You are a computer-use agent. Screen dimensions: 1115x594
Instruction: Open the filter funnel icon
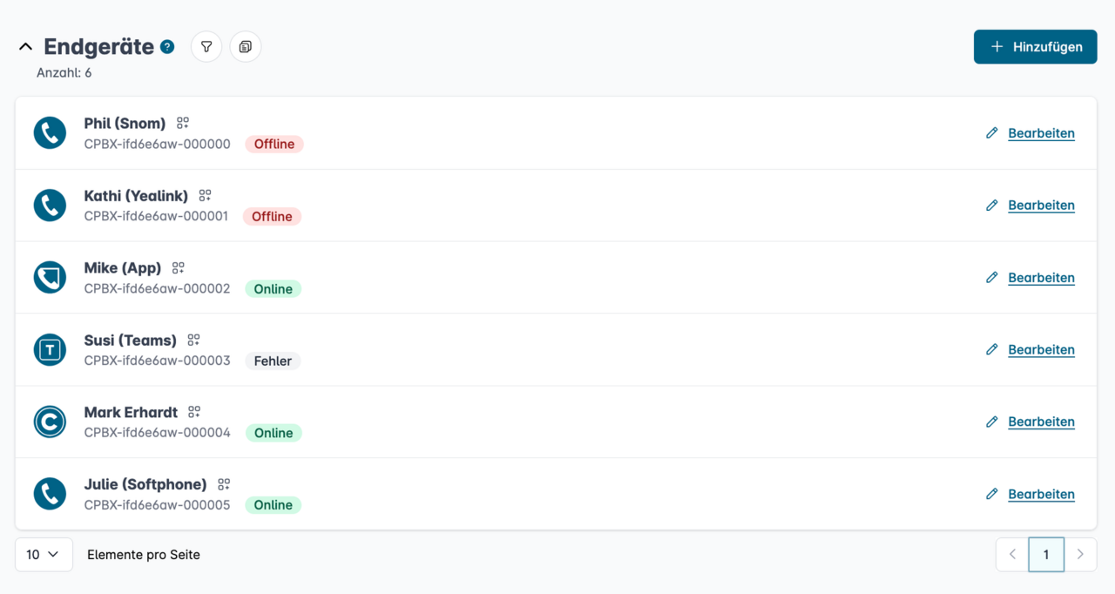tap(206, 47)
